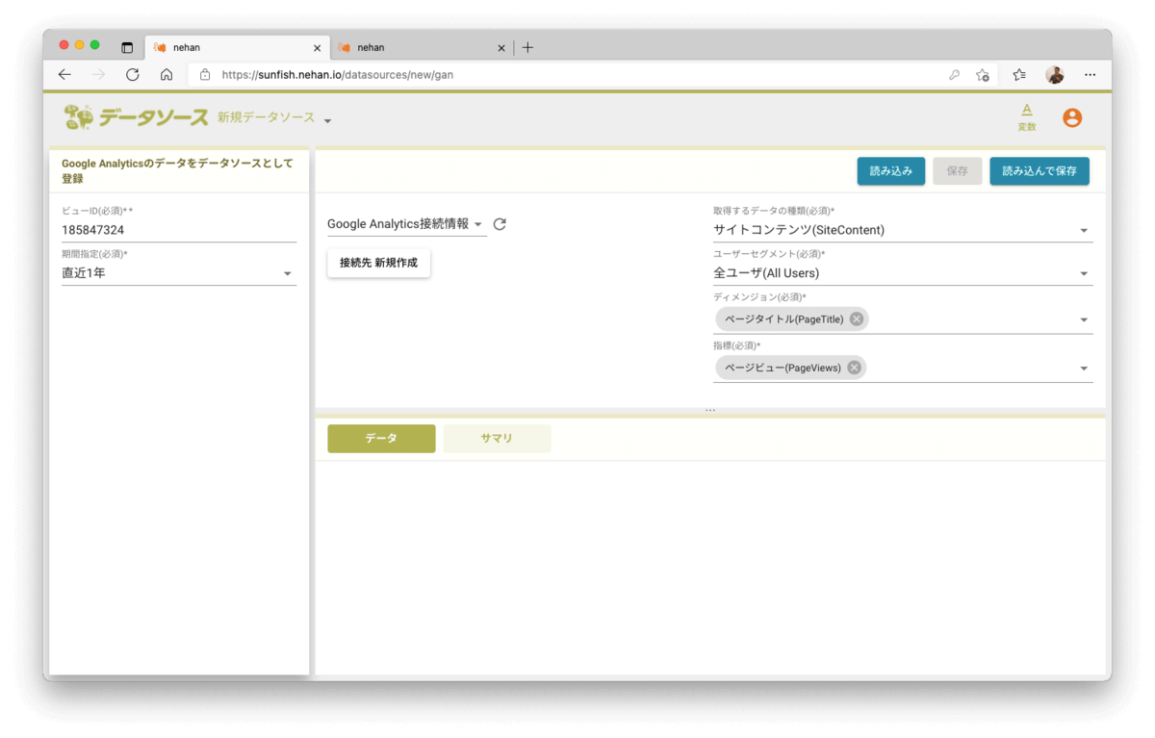
Task: Open the password key icon in the address bar
Action: pos(954,74)
